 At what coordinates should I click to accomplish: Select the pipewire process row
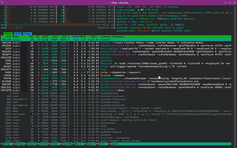tap(116, 60)
